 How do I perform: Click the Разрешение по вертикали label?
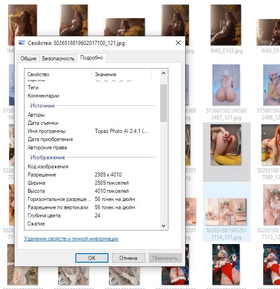point(58,207)
